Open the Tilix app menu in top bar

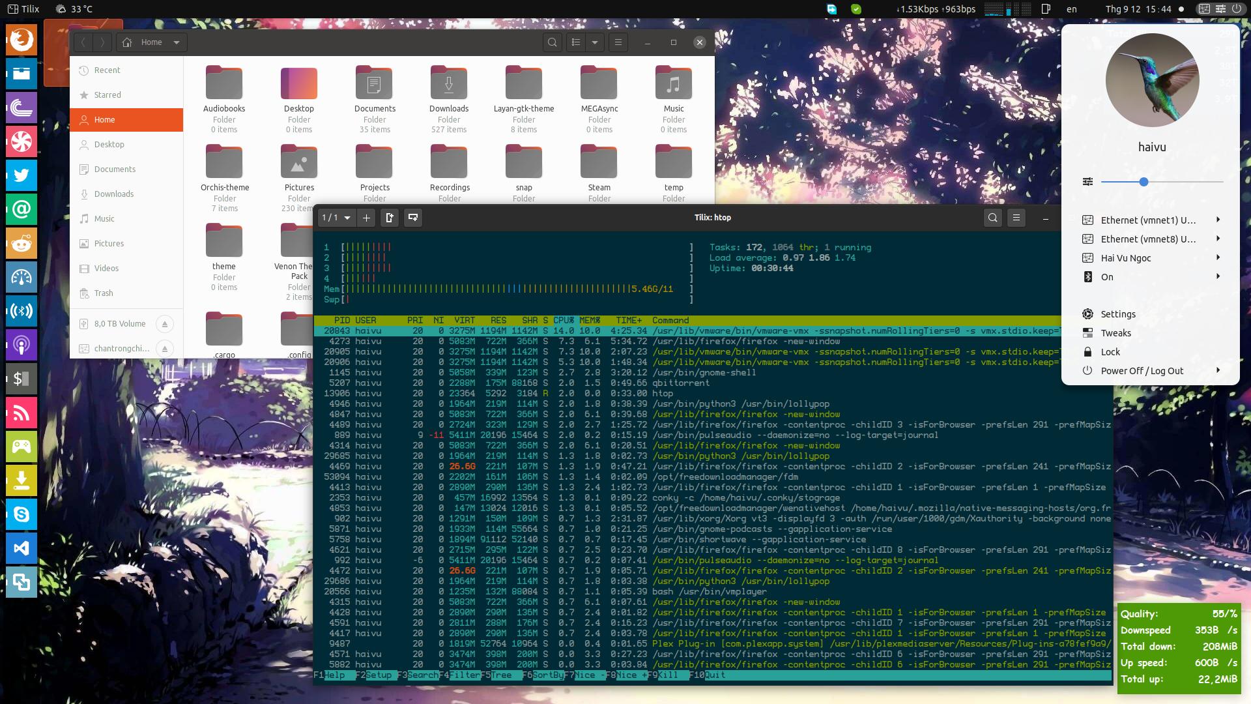(x=24, y=9)
